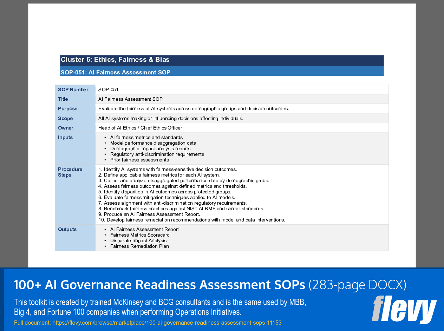Click the Fairness Metrics Scorecard bullet
This screenshot has width=444, height=331.
tap(140, 235)
